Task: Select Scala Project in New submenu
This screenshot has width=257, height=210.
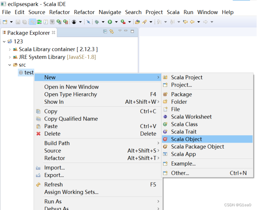Action: pyautogui.click(x=207, y=77)
